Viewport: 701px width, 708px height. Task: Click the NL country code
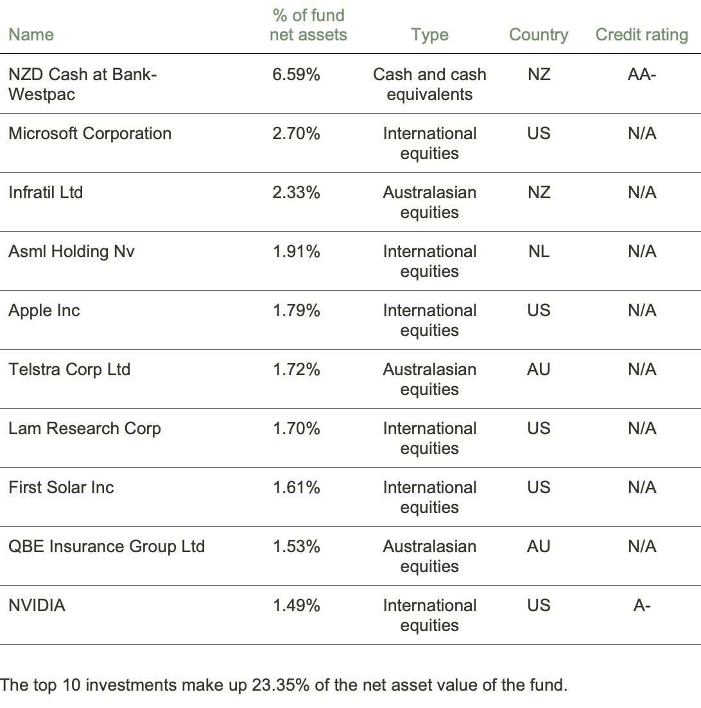coord(539,251)
